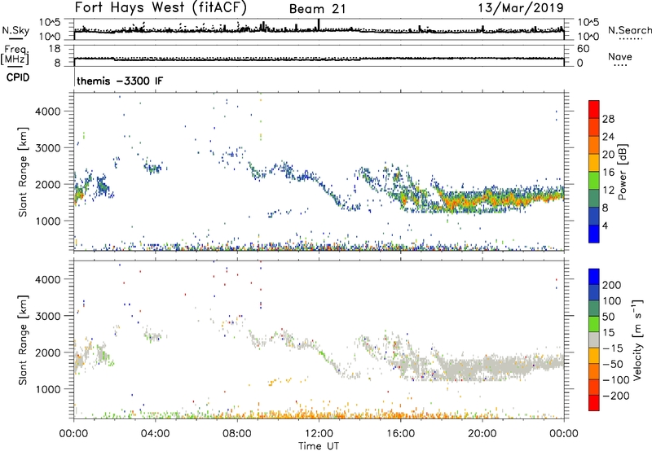Click the '08:00' time tick label
Image resolution: width=652 pixels, height=451 pixels.
237,434
